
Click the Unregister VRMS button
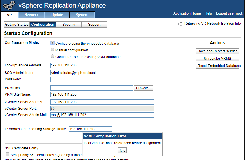pyautogui.click(x=217, y=59)
